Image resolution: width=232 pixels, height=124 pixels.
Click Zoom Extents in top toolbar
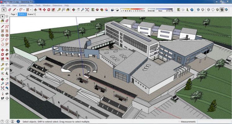(87, 10)
